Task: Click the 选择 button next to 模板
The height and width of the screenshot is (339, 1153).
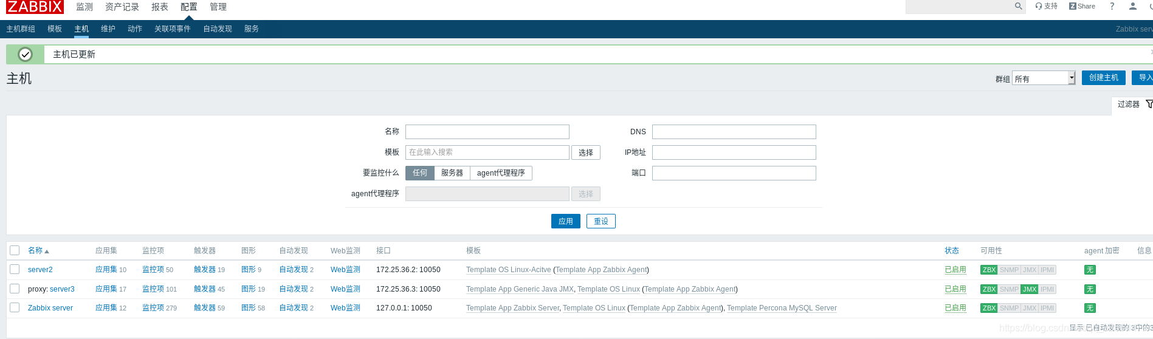Action: point(586,152)
